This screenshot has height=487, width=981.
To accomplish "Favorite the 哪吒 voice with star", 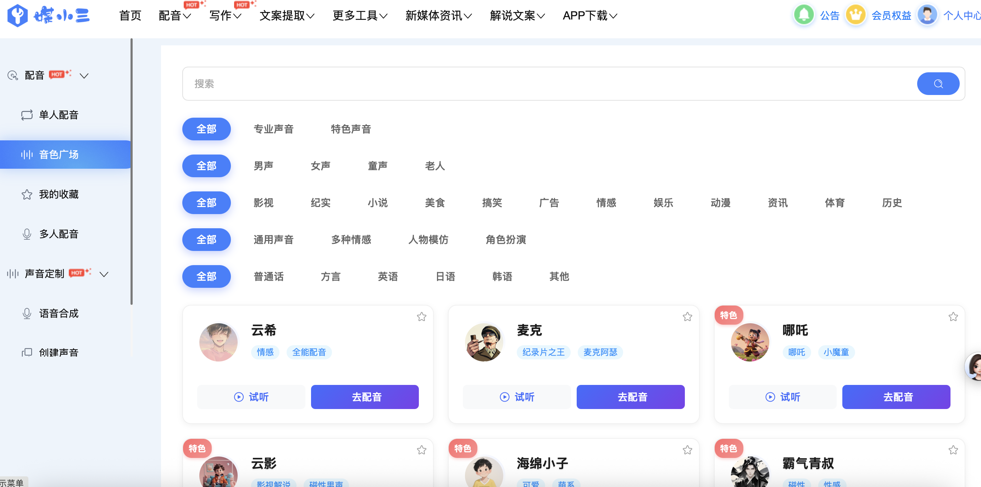I will click(953, 317).
